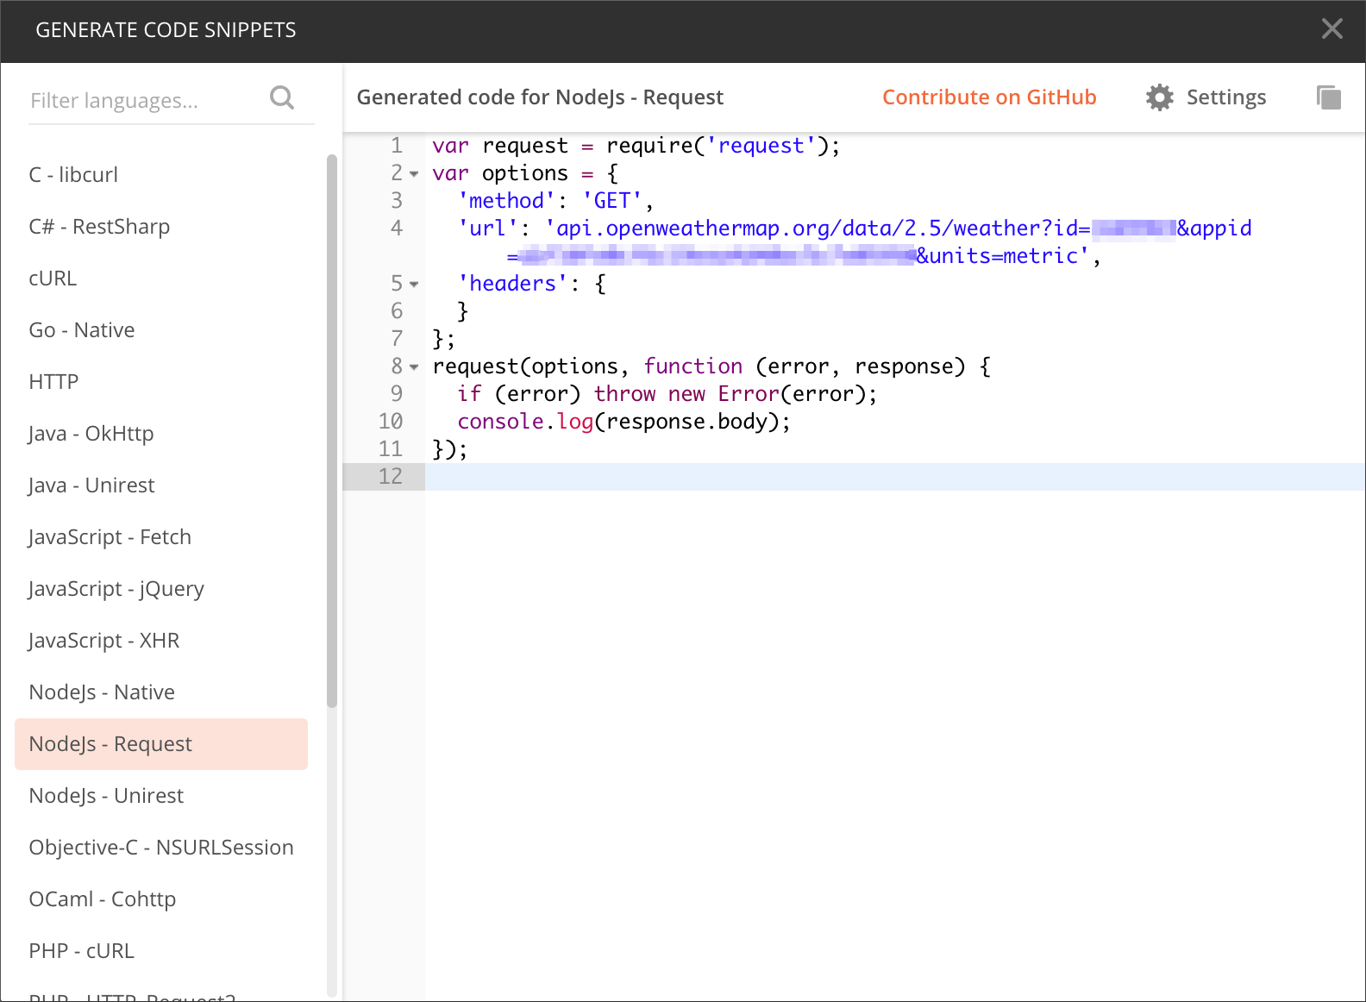Screen dimensions: 1366x1002
Task: Click the search magnifier icon
Action: (282, 98)
